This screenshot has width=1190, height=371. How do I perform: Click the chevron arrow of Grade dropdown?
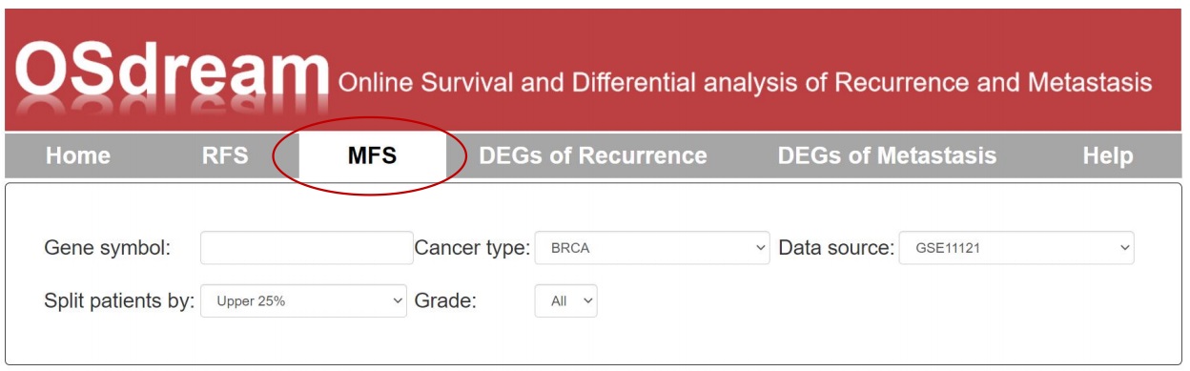(x=587, y=300)
